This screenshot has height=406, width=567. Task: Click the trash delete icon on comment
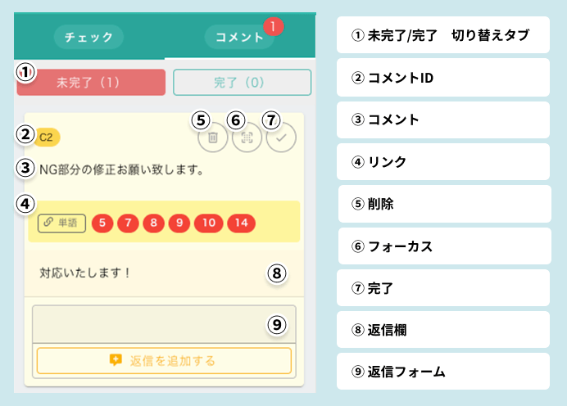pos(212,138)
